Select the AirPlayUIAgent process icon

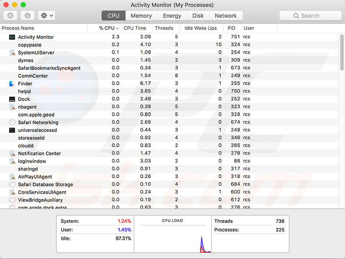tap(12, 177)
